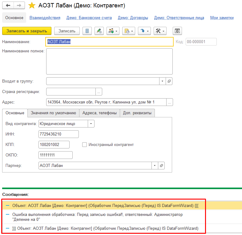
Task: Select the Основные tab
Action: click(x=15, y=113)
